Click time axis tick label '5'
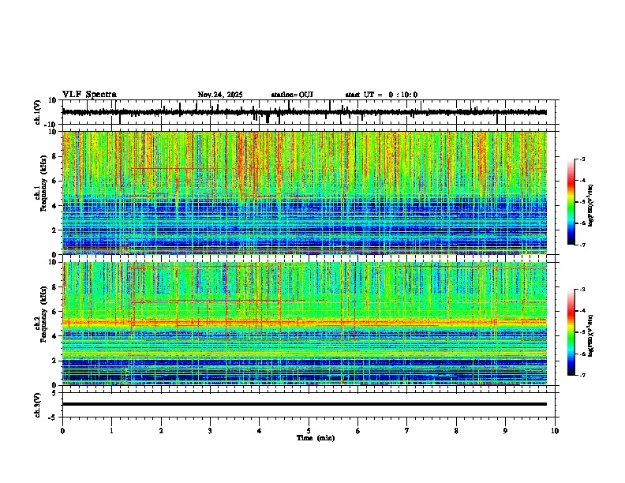This screenshot has width=625, height=483. coord(309,431)
